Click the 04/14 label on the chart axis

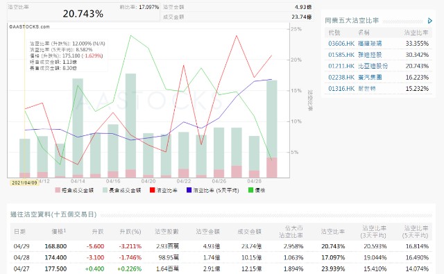[78, 181]
